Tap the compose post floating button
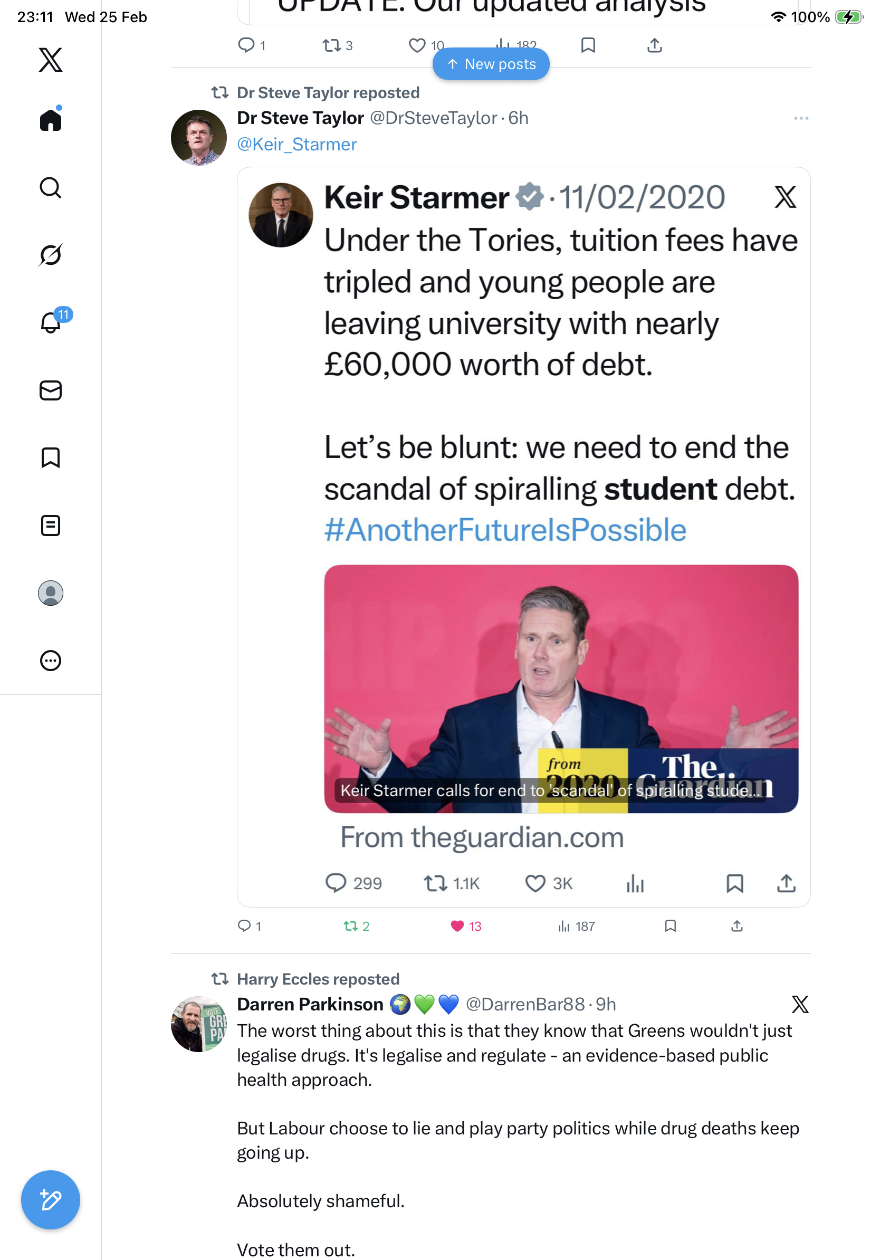This screenshot has height=1260, width=880. (51, 1200)
